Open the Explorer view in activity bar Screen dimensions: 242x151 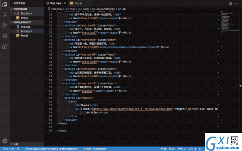pyautogui.click(x=5, y=5)
